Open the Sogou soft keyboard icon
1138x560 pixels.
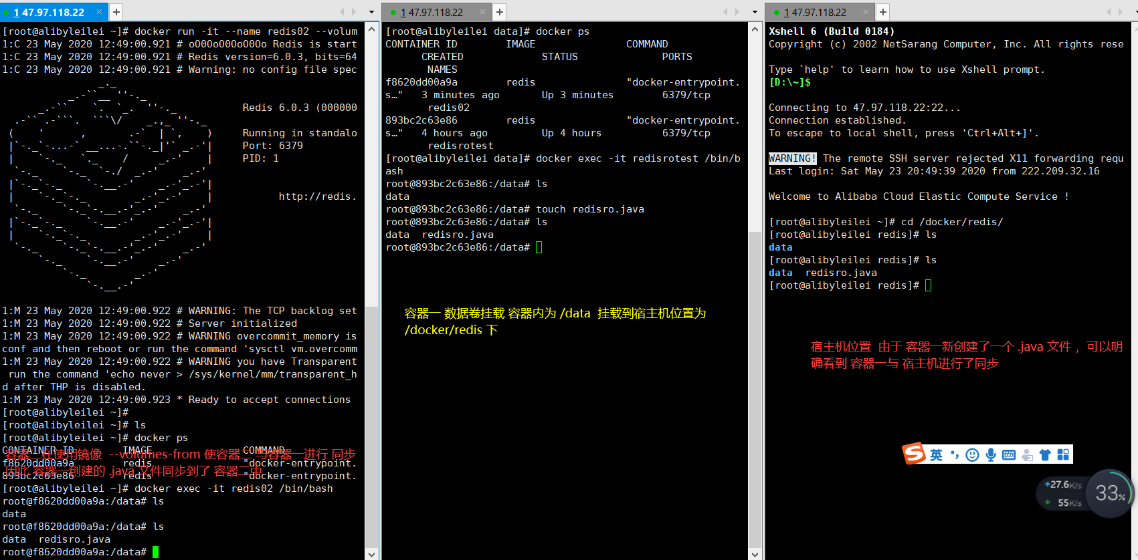click(1009, 455)
